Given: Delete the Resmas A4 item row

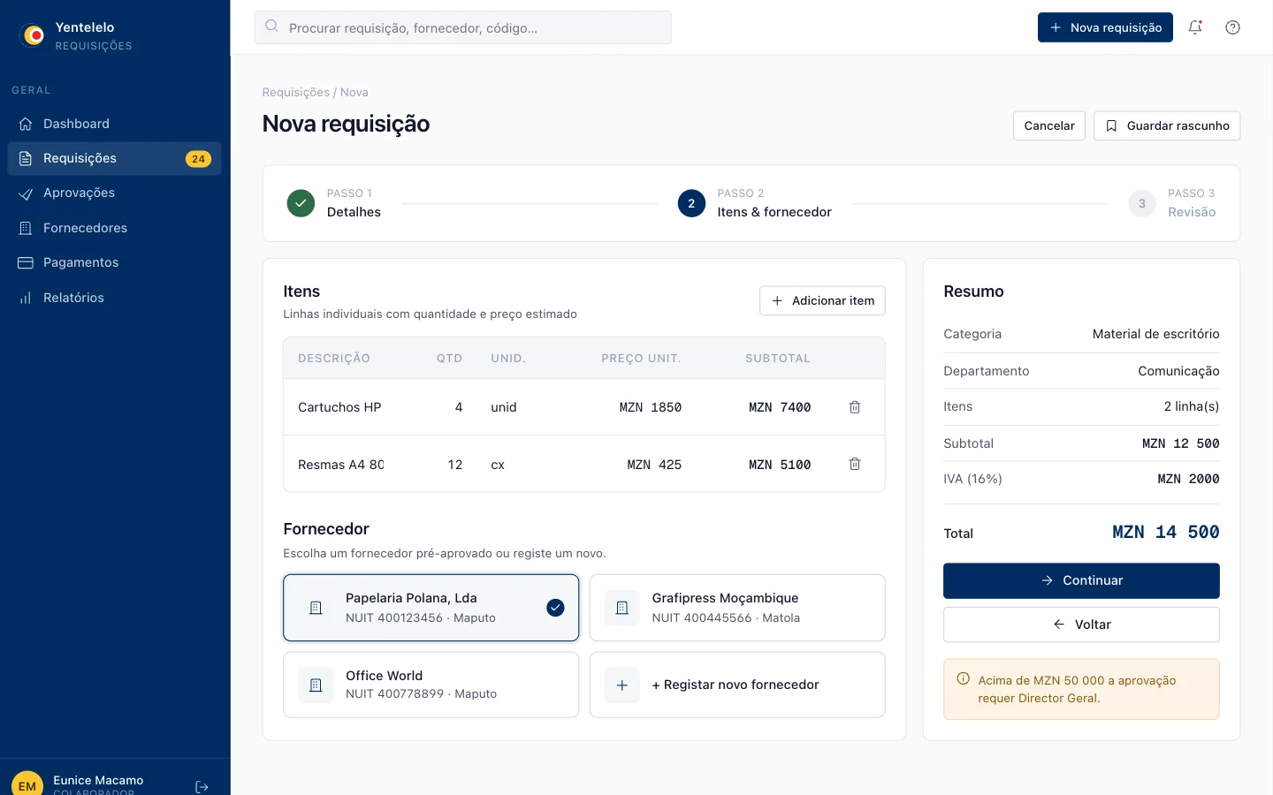Looking at the screenshot, I should tap(855, 464).
